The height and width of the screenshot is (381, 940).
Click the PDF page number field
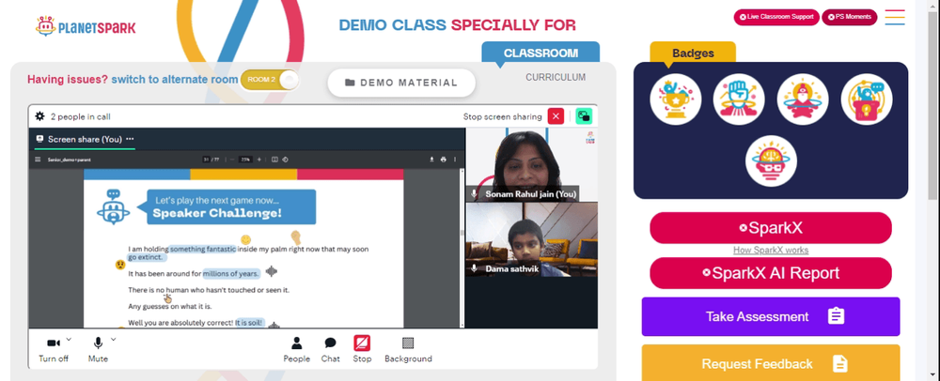[x=206, y=160]
